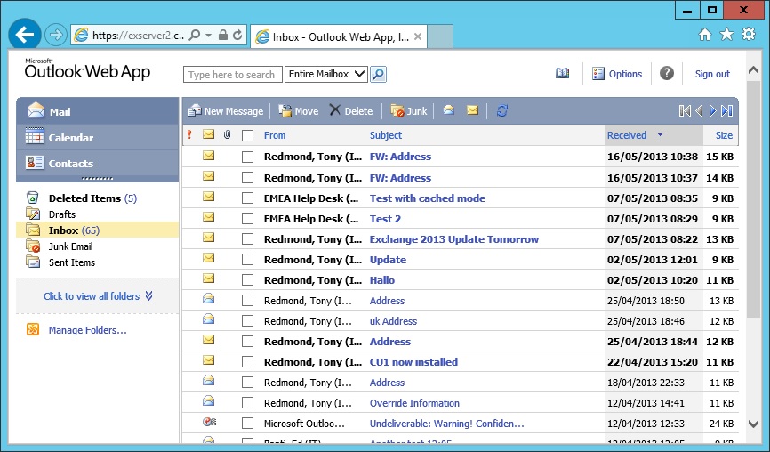
Task: Jump to the last page of messages
Action: (x=727, y=111)
